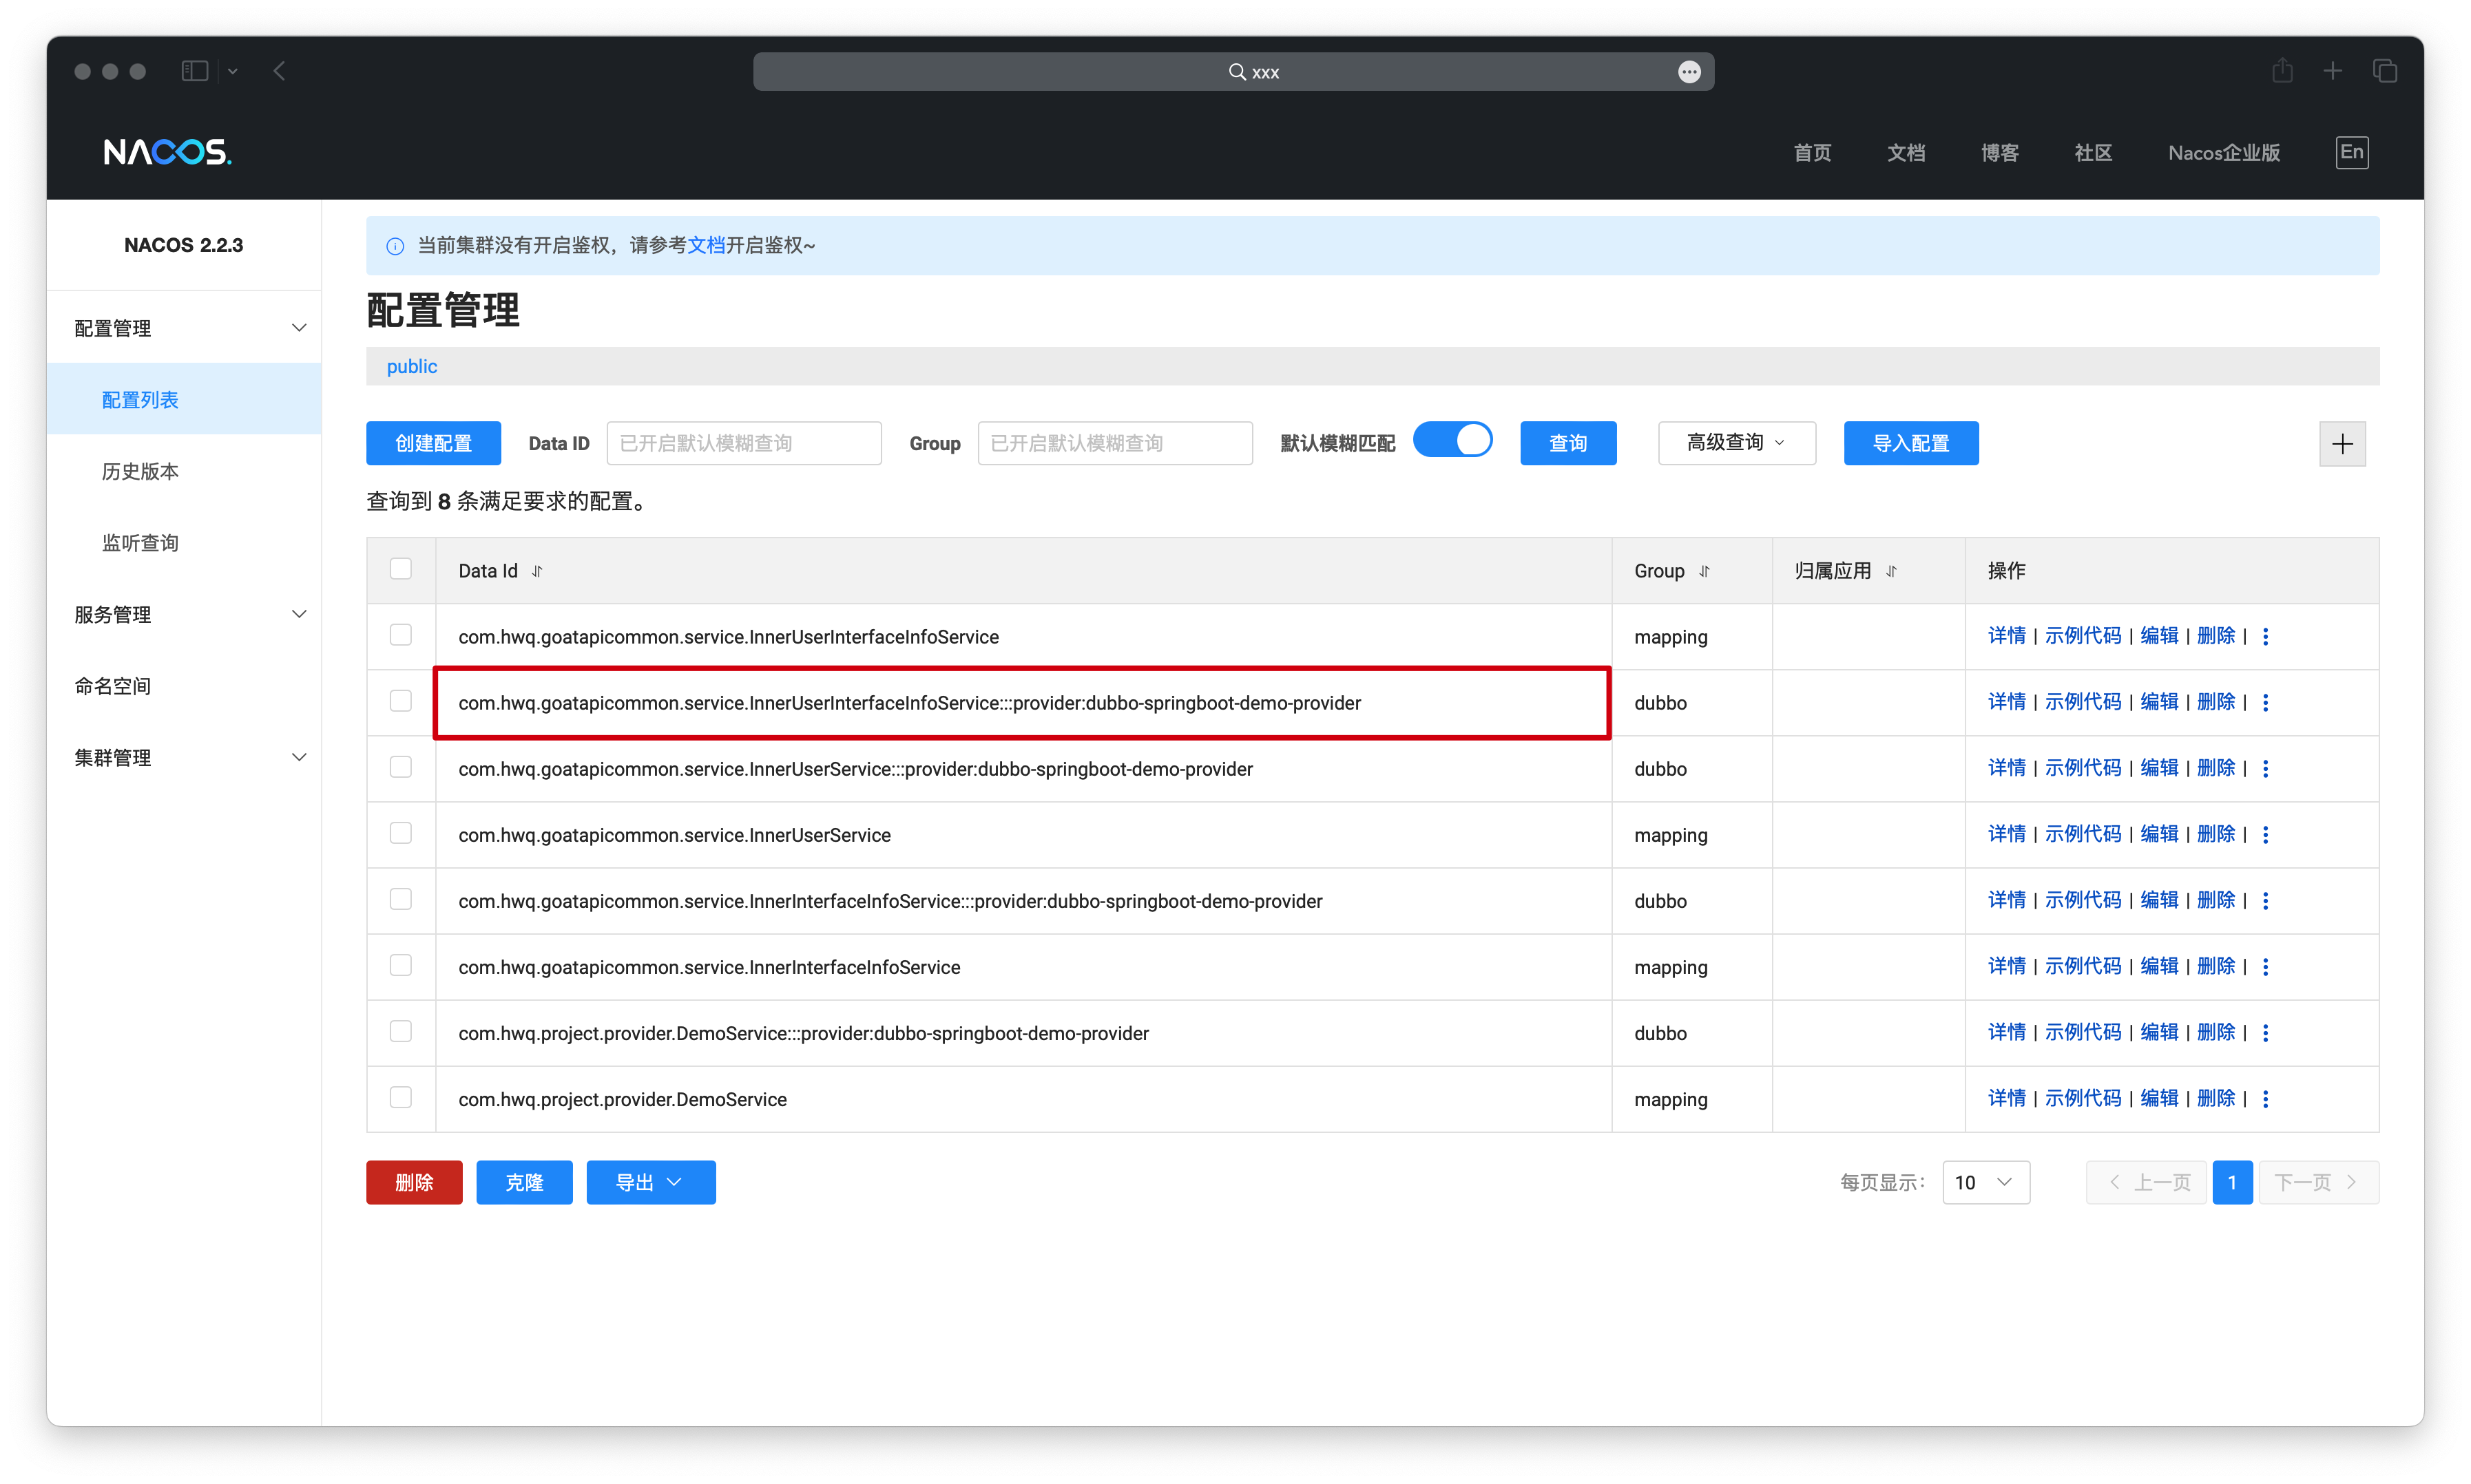Collapse the 配置管理 sidebar section
The image size is (2471, 1484).
click(x=184, y=328)
